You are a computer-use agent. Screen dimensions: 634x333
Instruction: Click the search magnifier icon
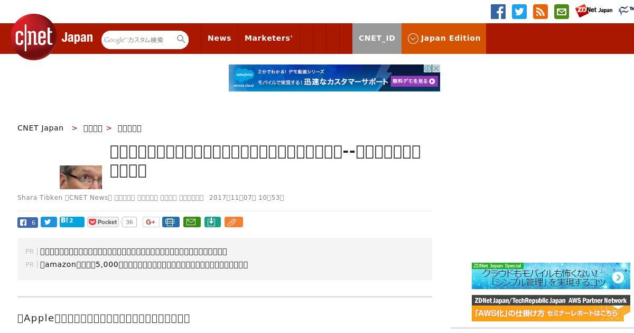pos(181,39)
